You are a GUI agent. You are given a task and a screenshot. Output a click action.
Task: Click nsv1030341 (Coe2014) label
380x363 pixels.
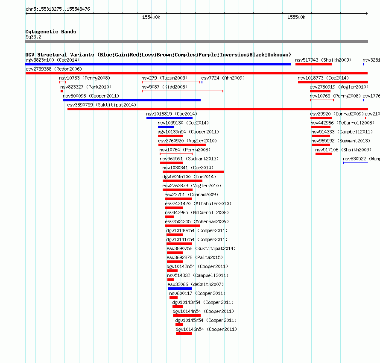tap(188, 168)
